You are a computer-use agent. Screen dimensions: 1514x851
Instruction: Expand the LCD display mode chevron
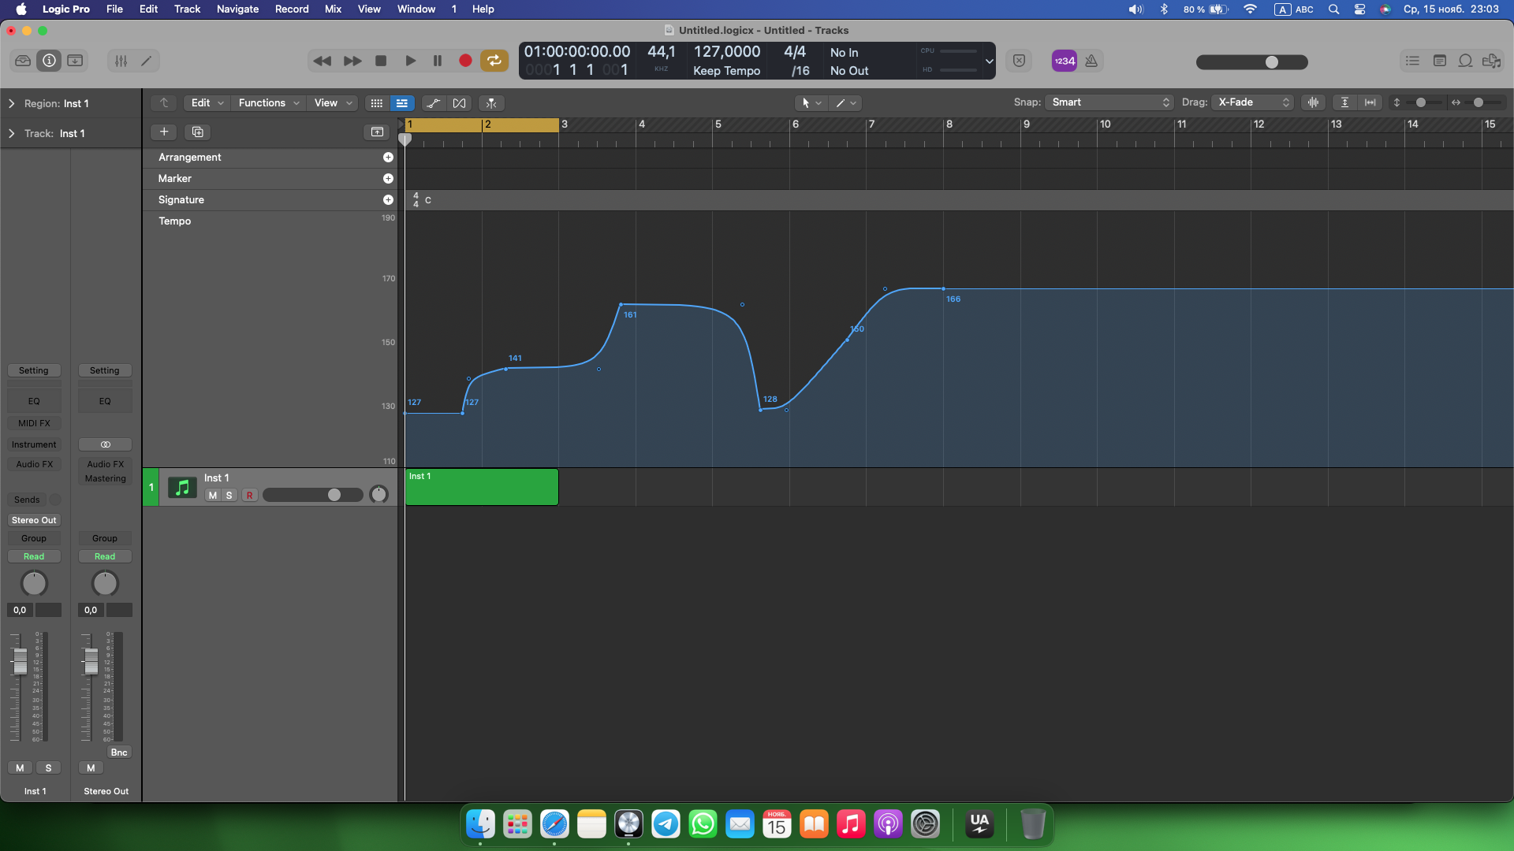[x=989, y=61]
